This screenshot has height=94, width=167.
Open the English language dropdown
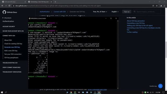click(x=115, y=11)
